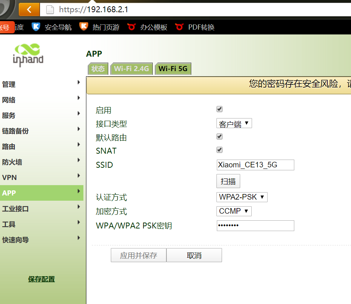Screen dimensions: 351x304
Task: Open the 接口类型 dropdown showing 客户端
Action: coord(234,123)
